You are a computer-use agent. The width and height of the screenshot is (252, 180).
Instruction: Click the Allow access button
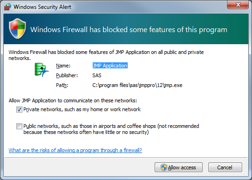coord(178,167)
